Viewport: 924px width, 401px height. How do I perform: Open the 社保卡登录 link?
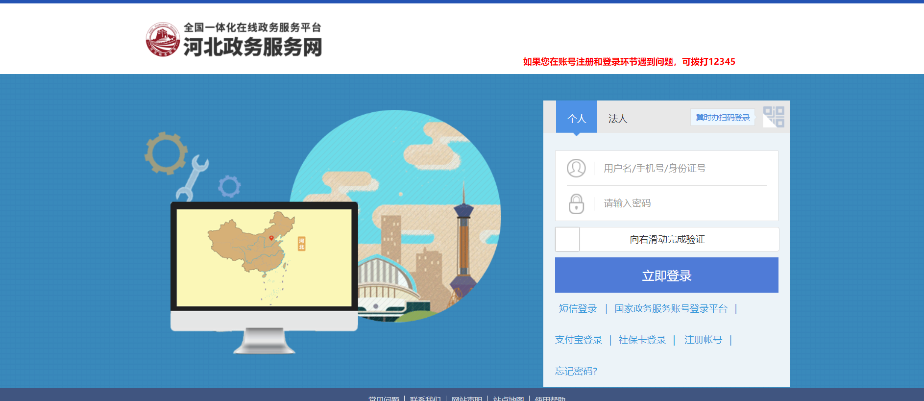point(642,340)
